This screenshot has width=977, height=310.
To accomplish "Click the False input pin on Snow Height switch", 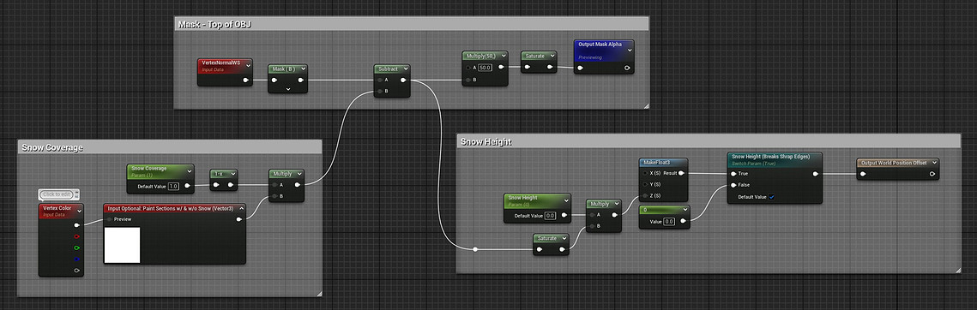I will pyautogui.click(x=733, y=185).
